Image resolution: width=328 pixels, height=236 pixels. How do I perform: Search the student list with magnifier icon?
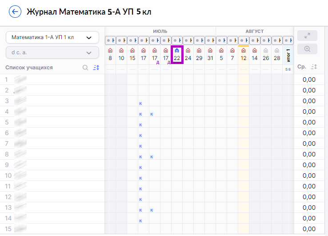point(85,68)
